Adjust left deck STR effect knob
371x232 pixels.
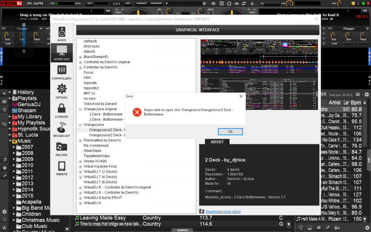coord(7,35)
